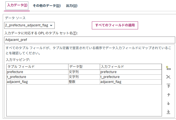
Task: Delete selected mapping with X icon
Action: pyautogui.click(x=168, y=77)
